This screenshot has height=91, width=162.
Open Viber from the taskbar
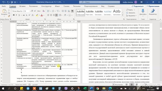point(66,88)
